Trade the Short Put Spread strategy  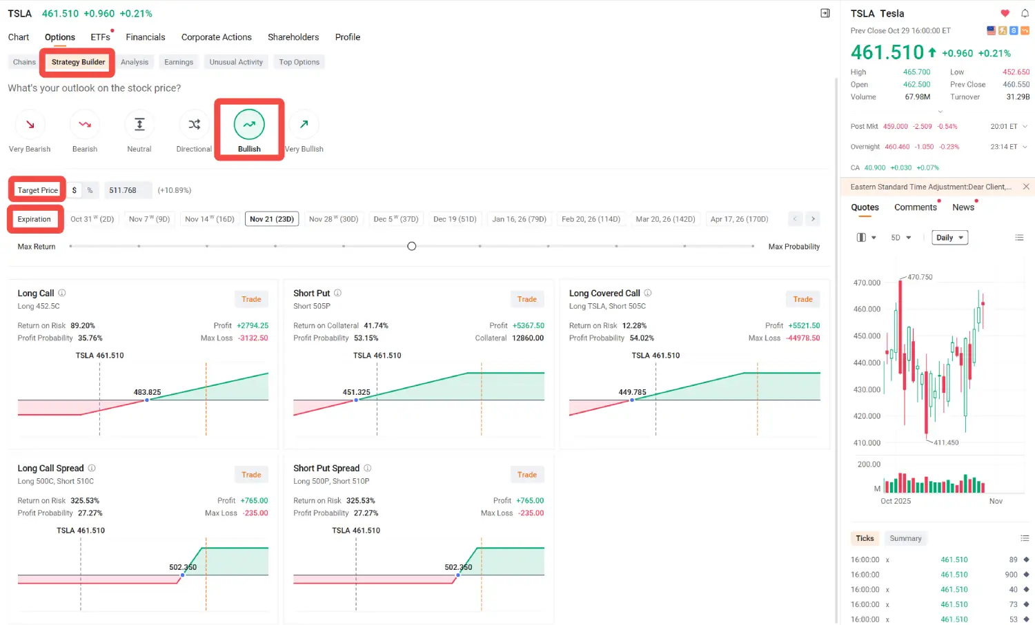click(527, 475)
